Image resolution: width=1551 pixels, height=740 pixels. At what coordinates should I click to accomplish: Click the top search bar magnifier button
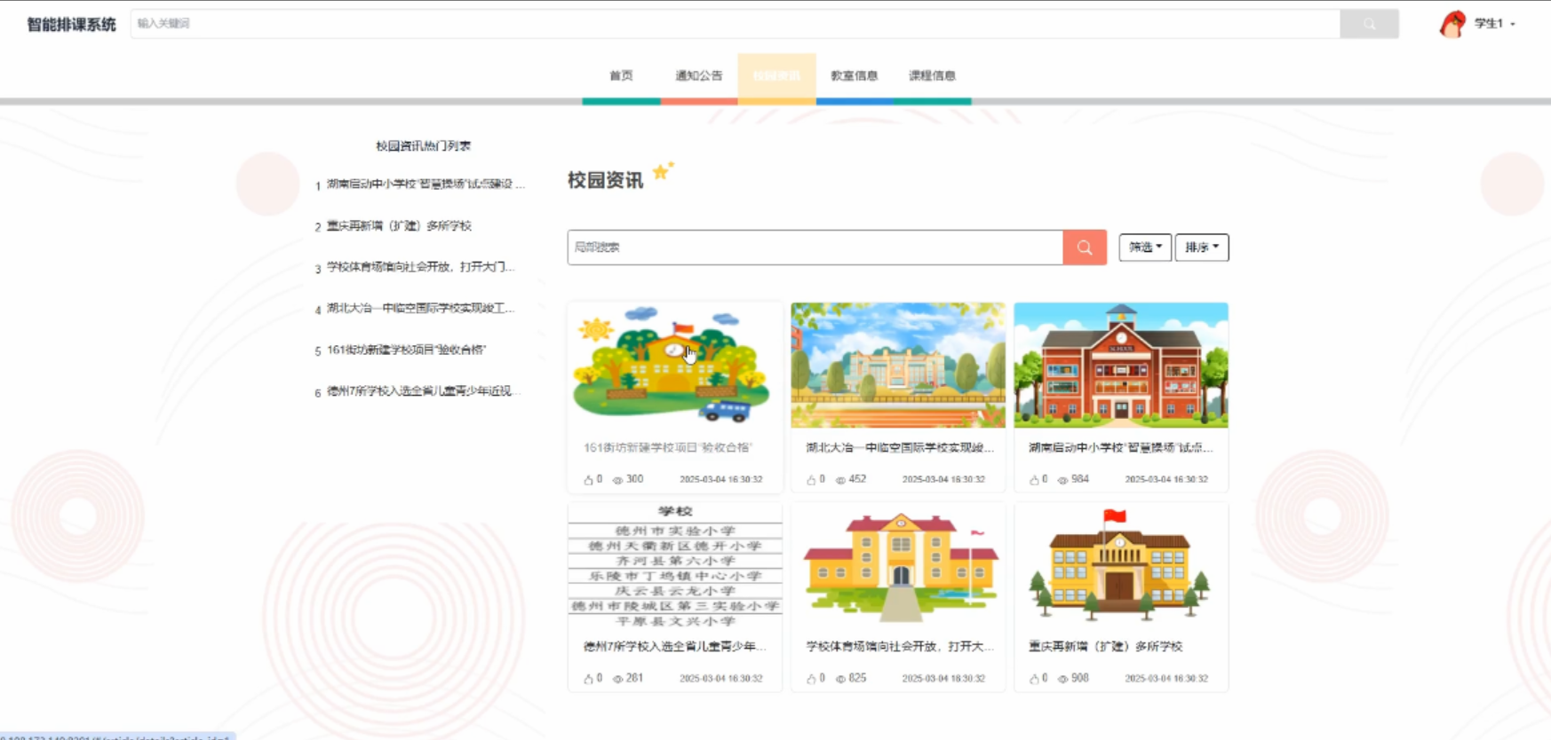pos(1369,24)
